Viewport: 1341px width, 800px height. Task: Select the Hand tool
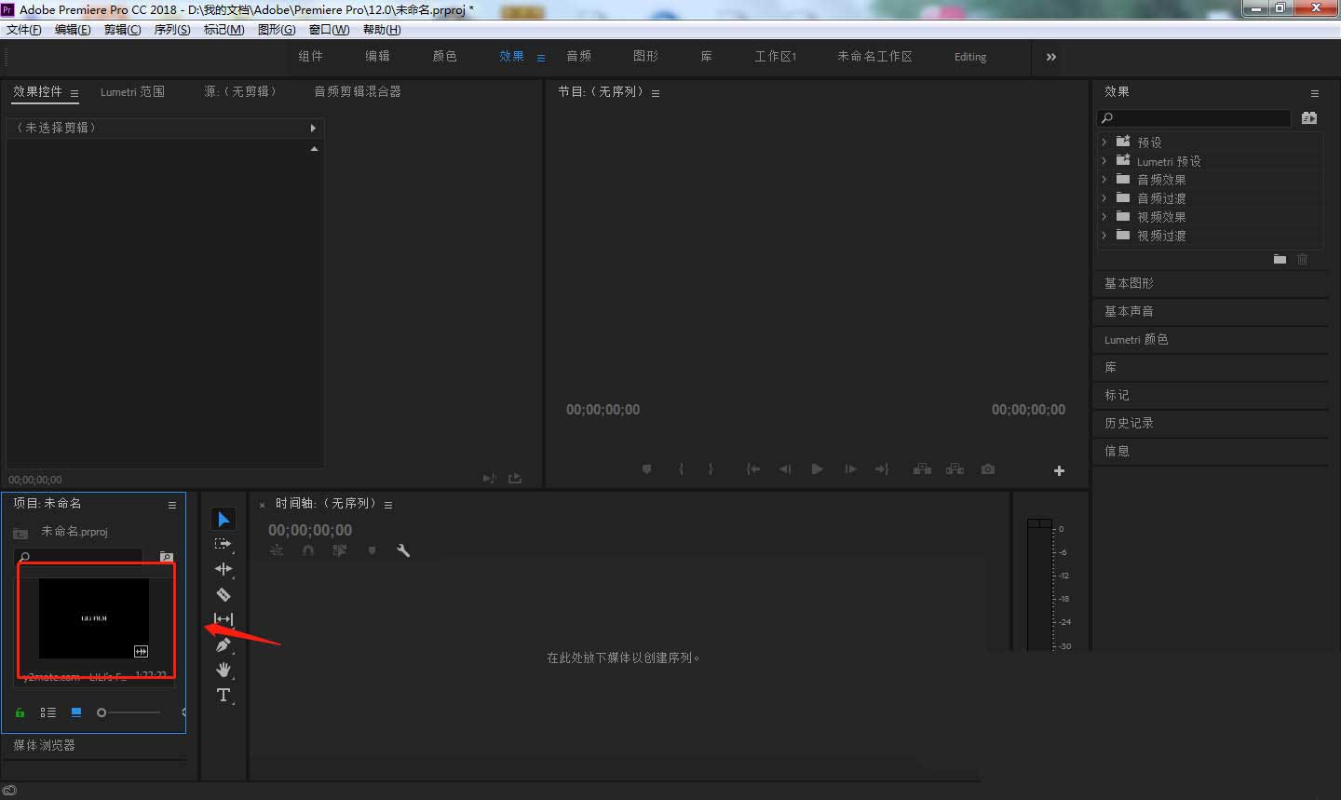tap(223, 670)
